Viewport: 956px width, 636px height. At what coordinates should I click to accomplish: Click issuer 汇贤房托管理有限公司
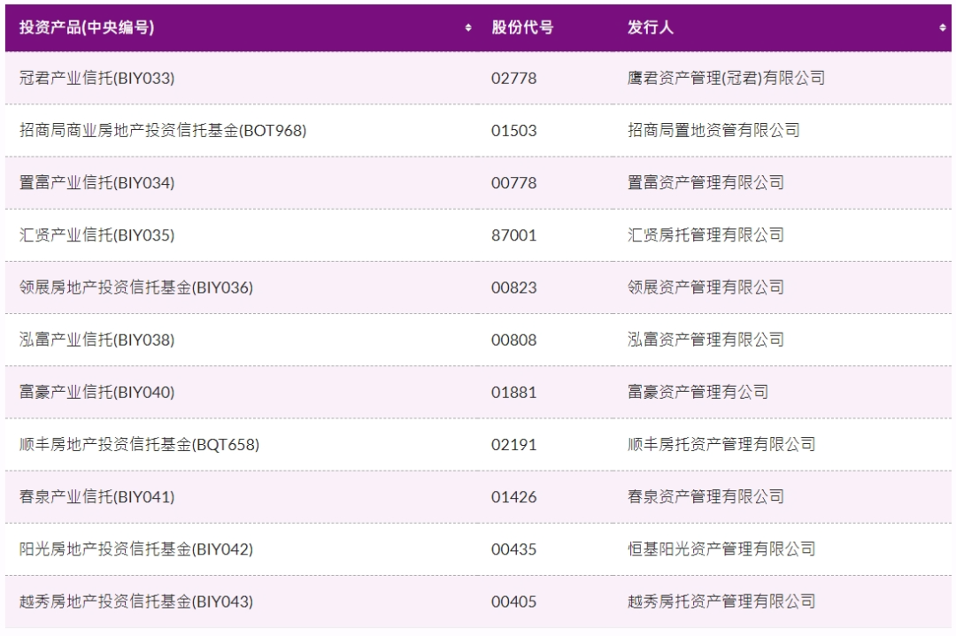706,235
